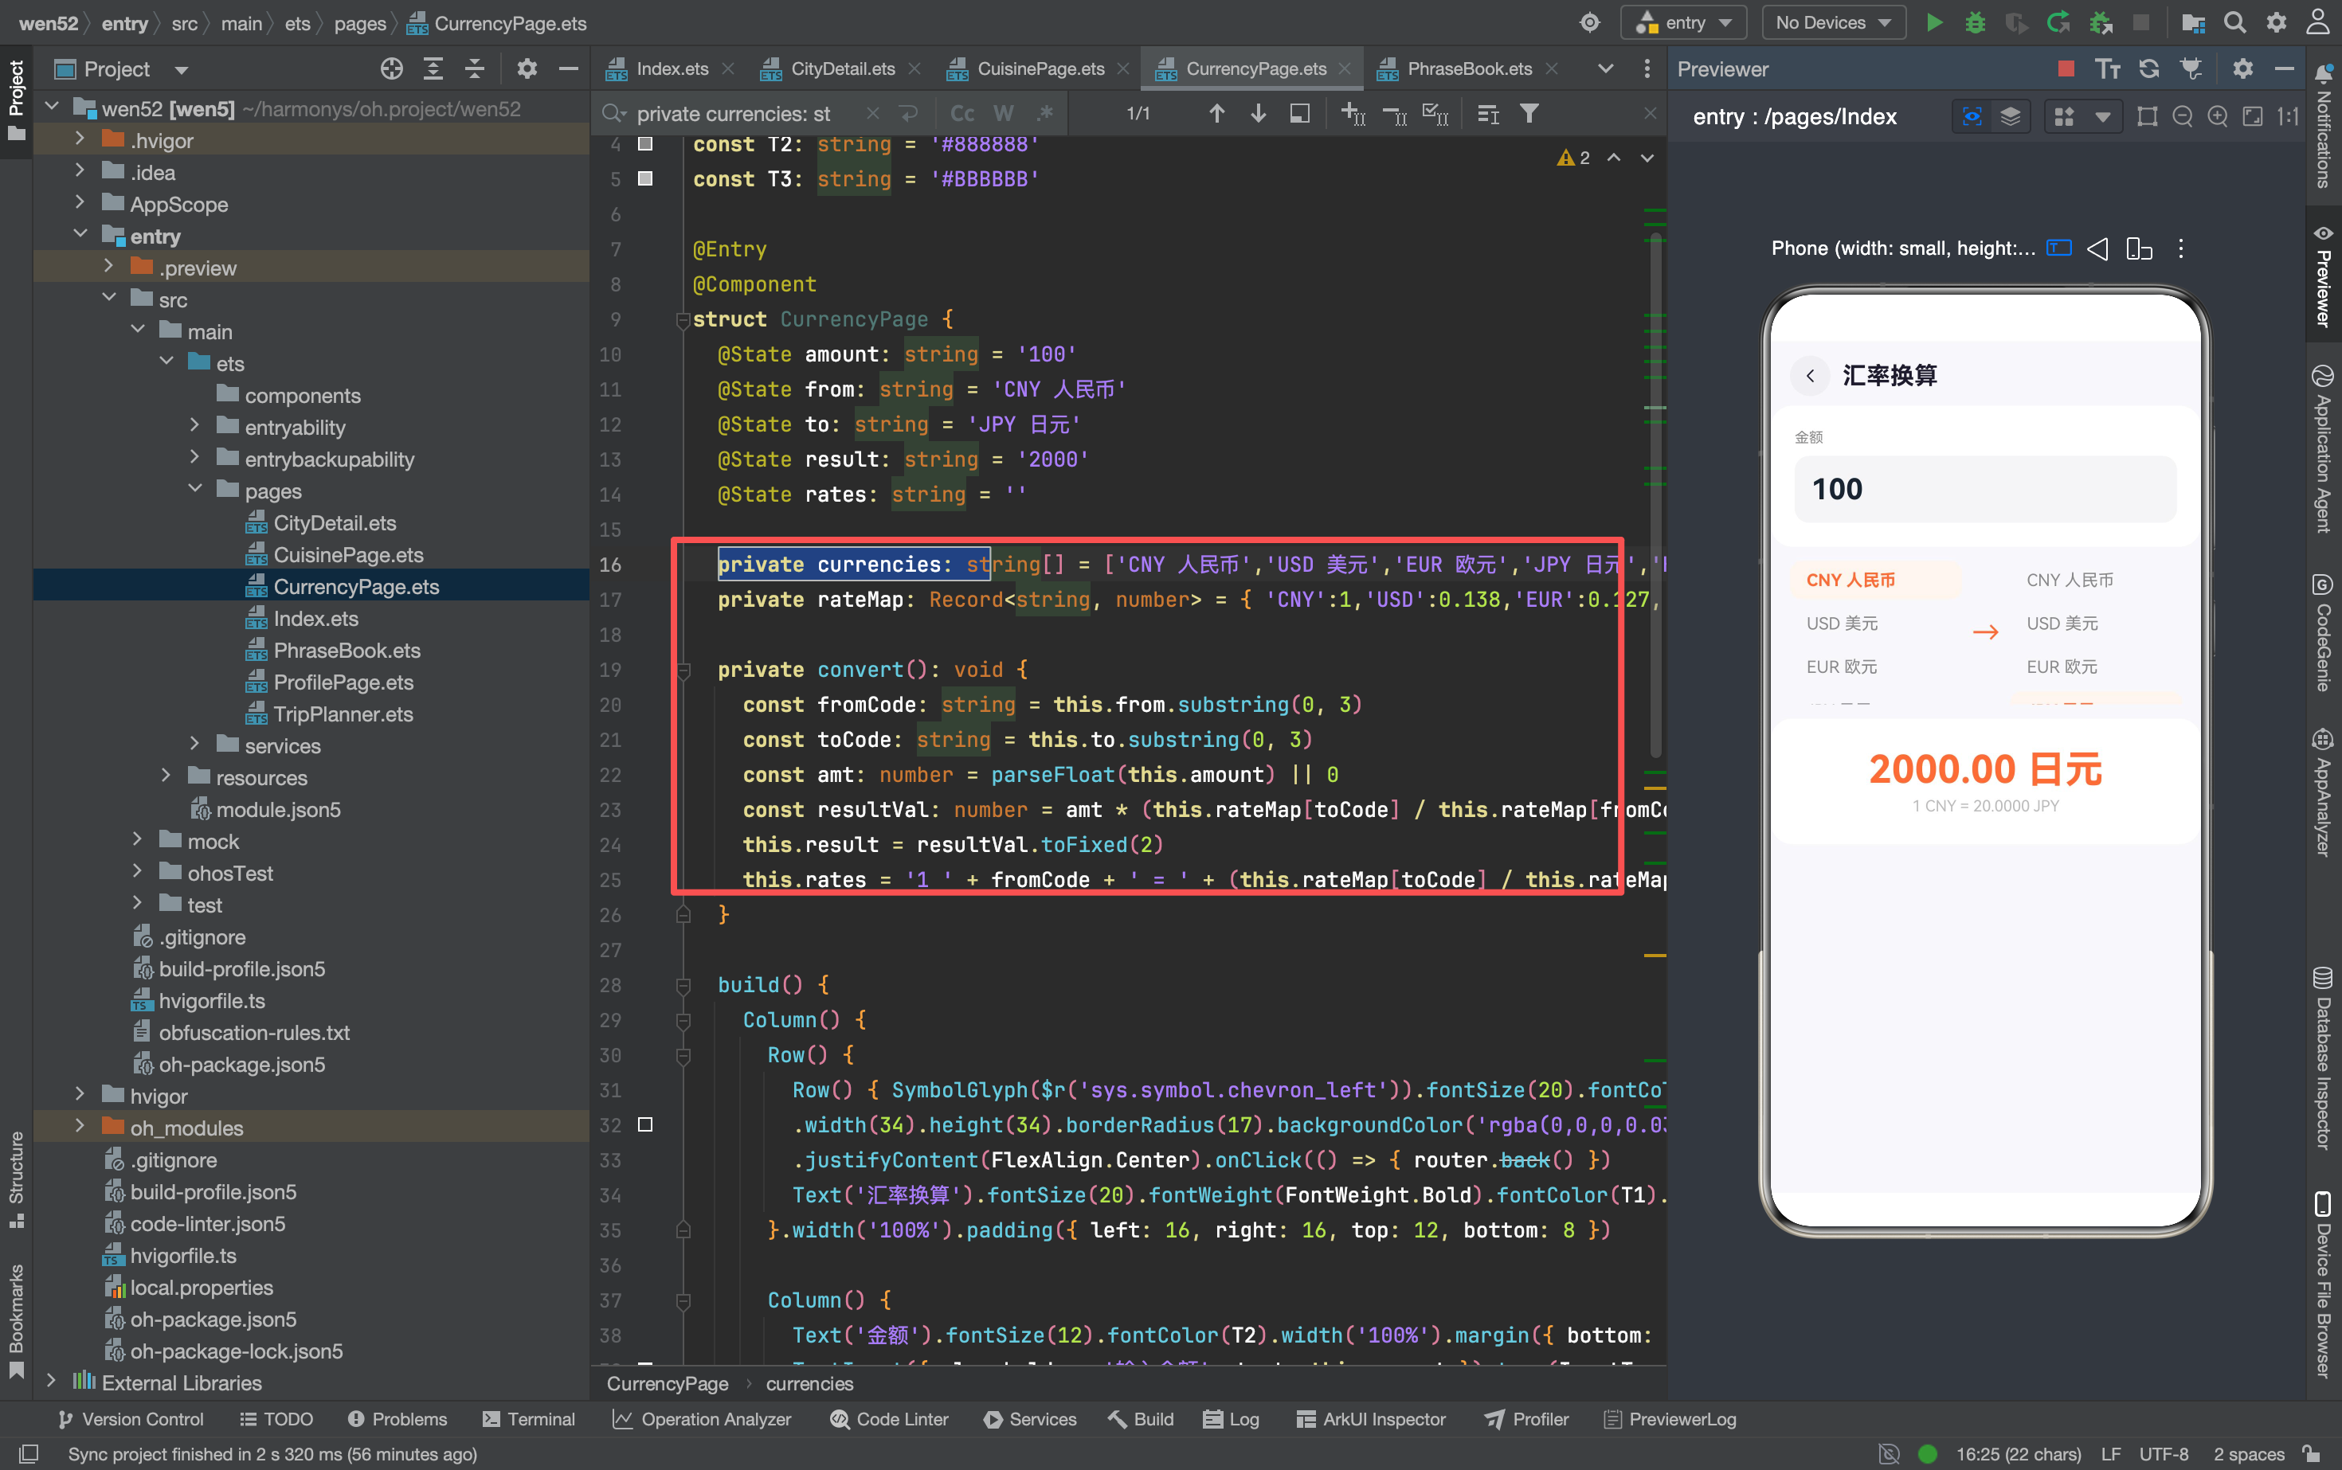Select opened file locate icon in Project panel
The height and width of the screenshot is (1470, 2342).
(392, 69)
